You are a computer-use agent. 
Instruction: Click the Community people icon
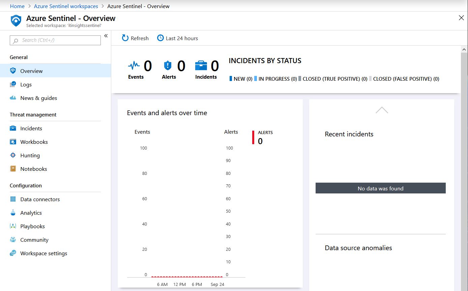coord(13,240)
